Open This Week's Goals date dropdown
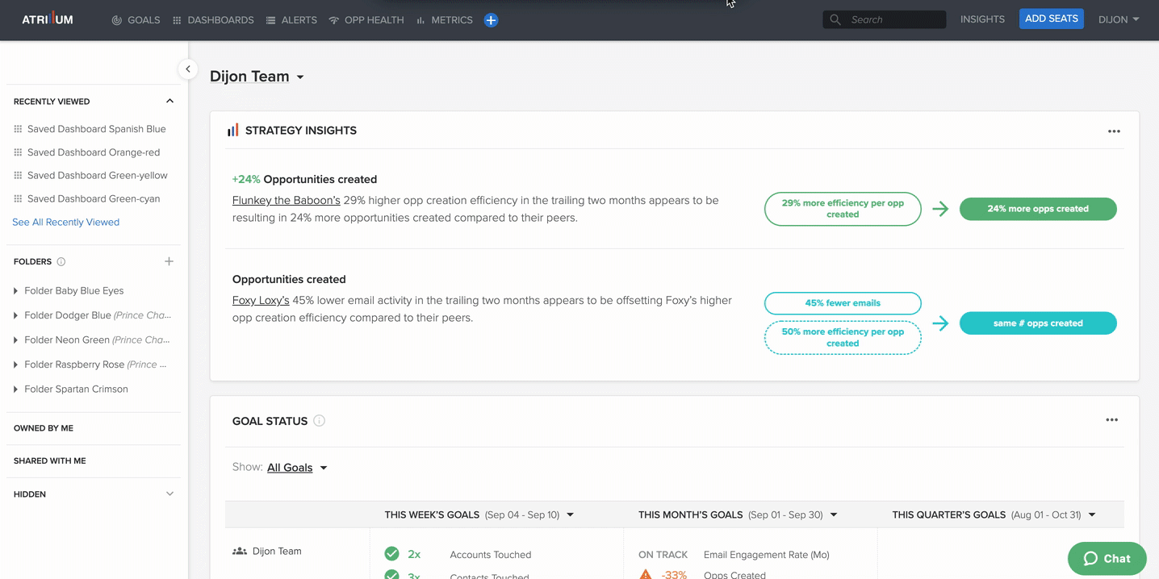This screenshot has width=1159, height=579. pyautogui.click(x=570, y=515)
